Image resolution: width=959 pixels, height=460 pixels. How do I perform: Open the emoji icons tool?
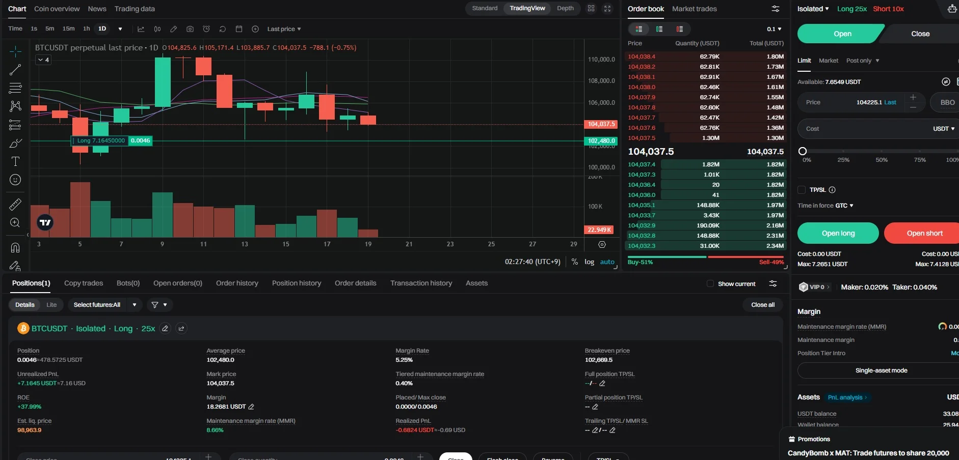[15, 180]
